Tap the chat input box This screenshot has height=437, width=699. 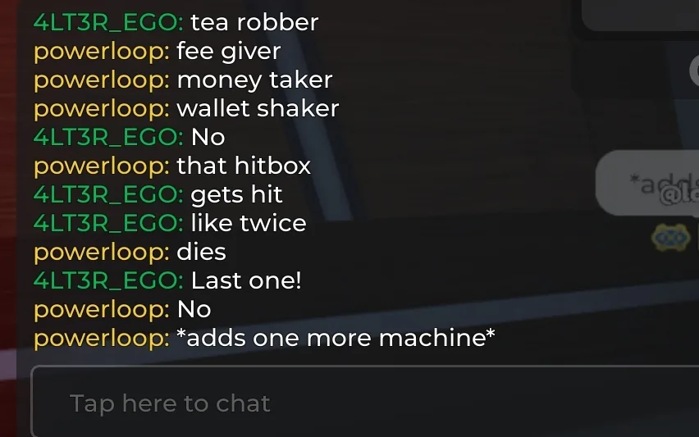click(364, 402)
